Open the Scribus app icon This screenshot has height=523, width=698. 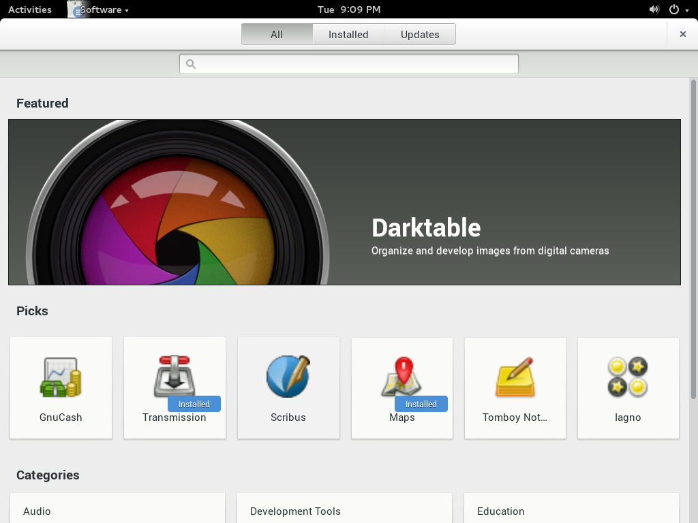click(288, 376)
